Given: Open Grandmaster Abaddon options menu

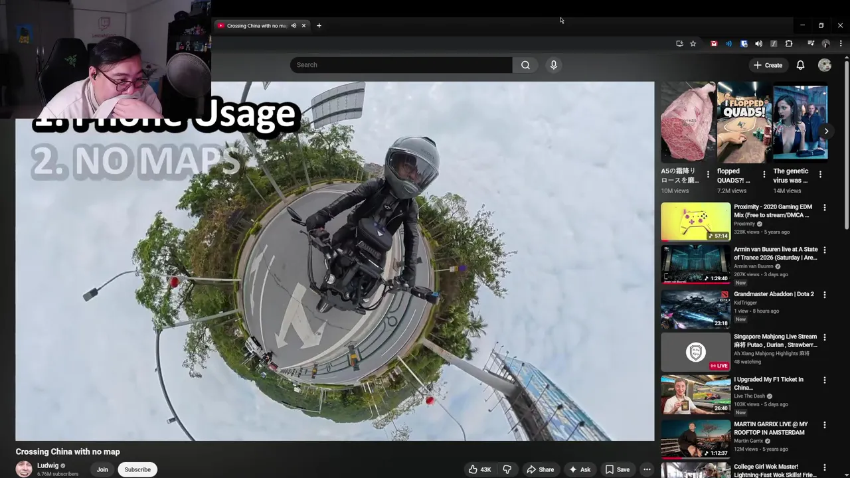Looking at the screenshot, I should pos(825,294).
